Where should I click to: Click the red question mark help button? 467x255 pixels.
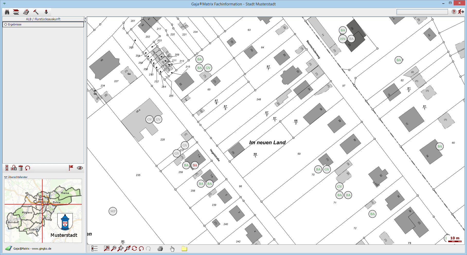coord(454,12)
